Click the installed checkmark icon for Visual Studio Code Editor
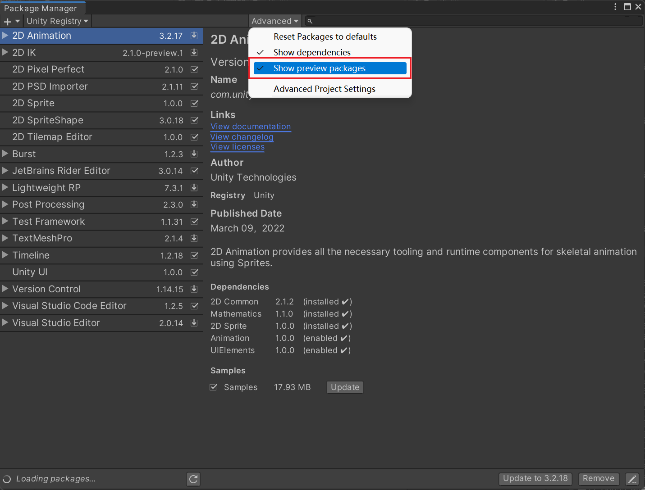This screenshot has height=490, width=645. 194,306
